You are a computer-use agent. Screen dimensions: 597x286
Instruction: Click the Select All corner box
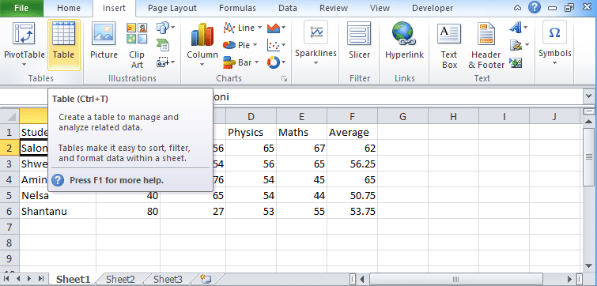10,116
